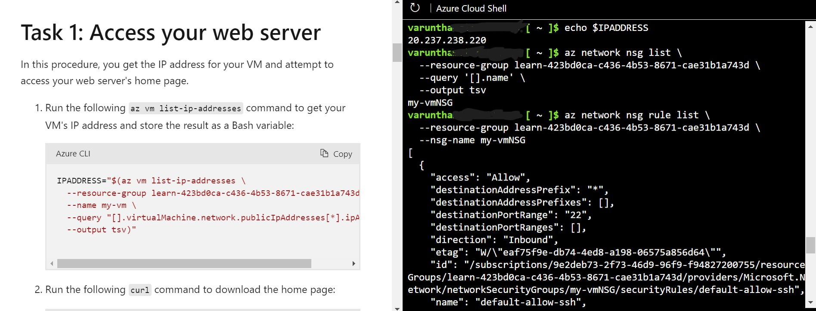Click the tutorial page's vertical scrollbar thumb
The height and width of the screenshot is (311, 816).
click(x=397, y=53)
